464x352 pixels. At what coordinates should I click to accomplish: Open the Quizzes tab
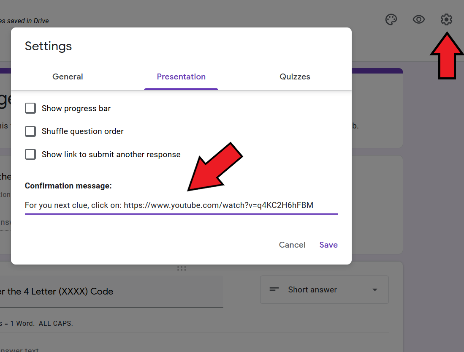click(x=295, y=76)
